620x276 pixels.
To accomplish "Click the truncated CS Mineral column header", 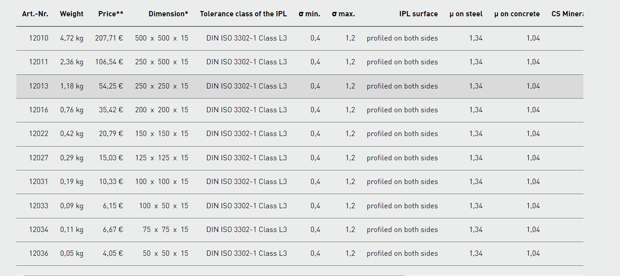I will [568, 14].
